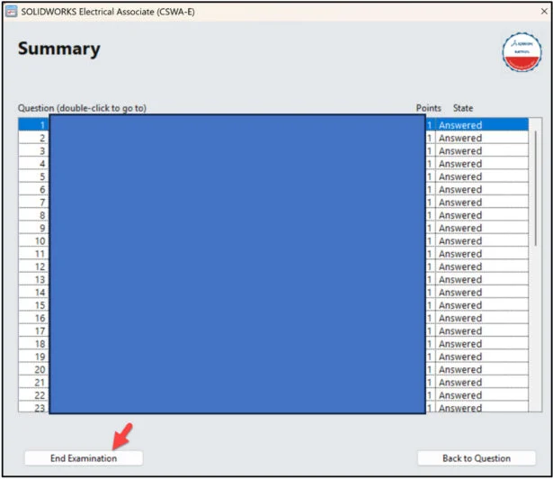Image resolution: width=553 pixels, height=479 pixels.
Task: Click the Answered state of question 20
Action: coord(459,370)
